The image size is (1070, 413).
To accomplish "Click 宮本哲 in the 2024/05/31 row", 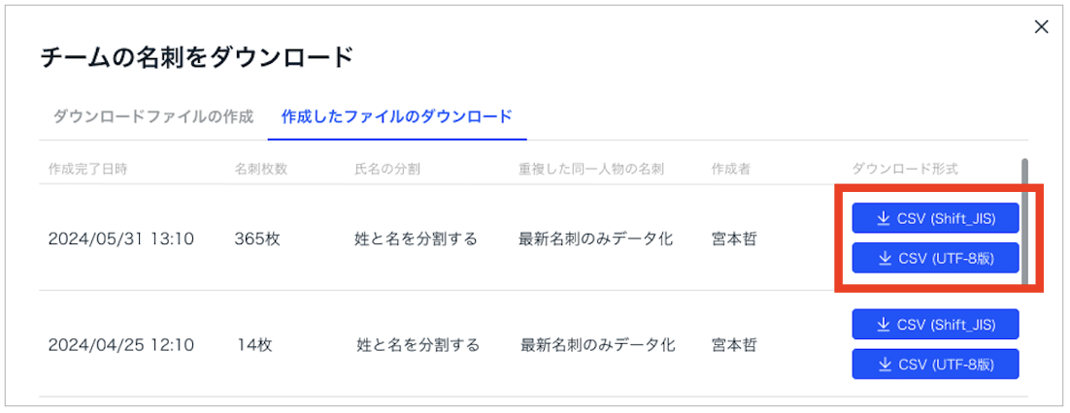I will click(734, 238).
